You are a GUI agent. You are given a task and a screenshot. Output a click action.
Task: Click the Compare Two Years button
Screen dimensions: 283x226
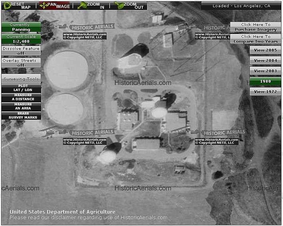coord(255,39)
